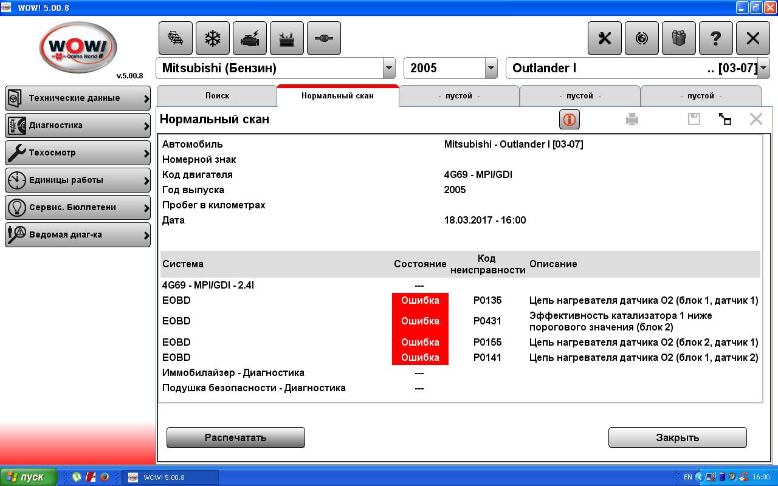Click fault code P0155
778x486 pixels.
pyautogui.click(x=487, y=342)
